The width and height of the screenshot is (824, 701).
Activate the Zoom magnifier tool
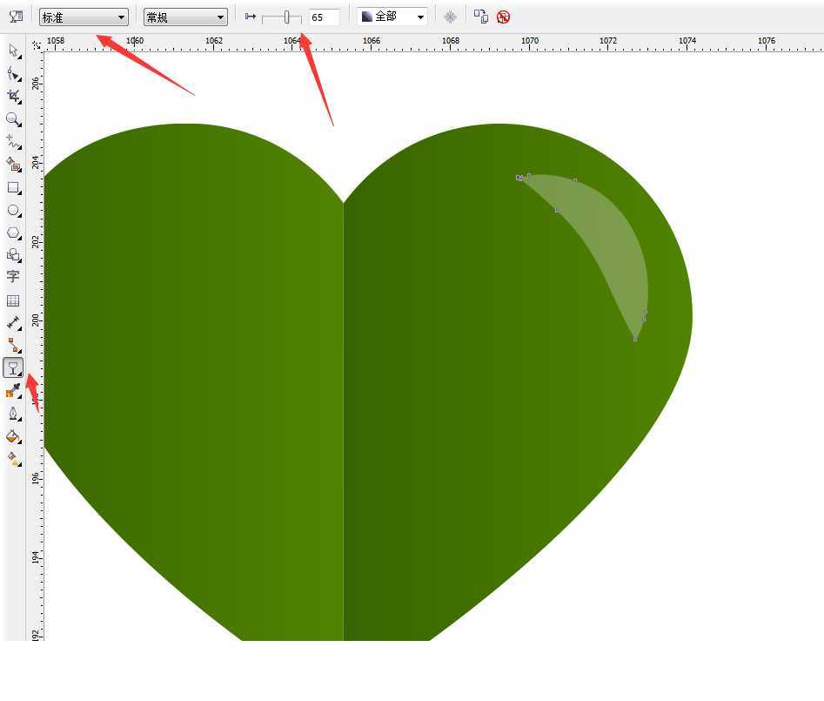pos(13,118)
